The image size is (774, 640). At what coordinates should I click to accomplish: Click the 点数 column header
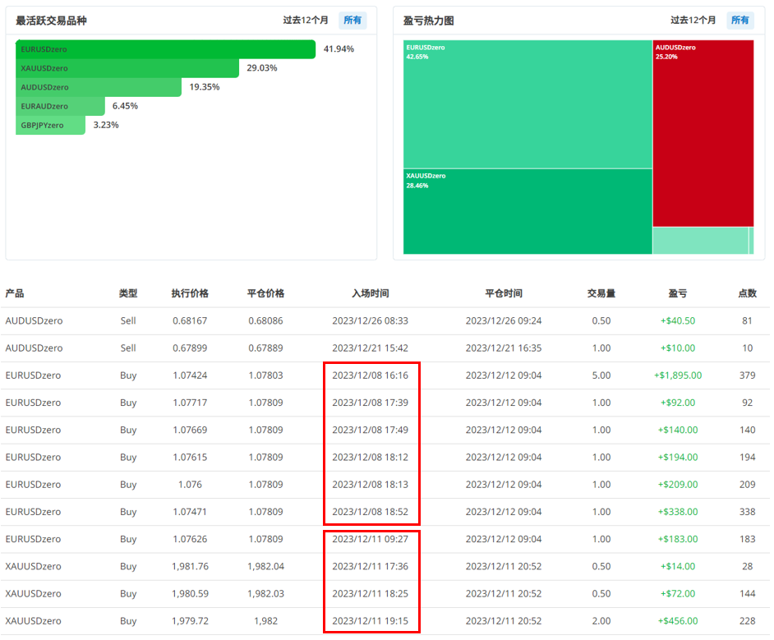[x=747, y=293]
